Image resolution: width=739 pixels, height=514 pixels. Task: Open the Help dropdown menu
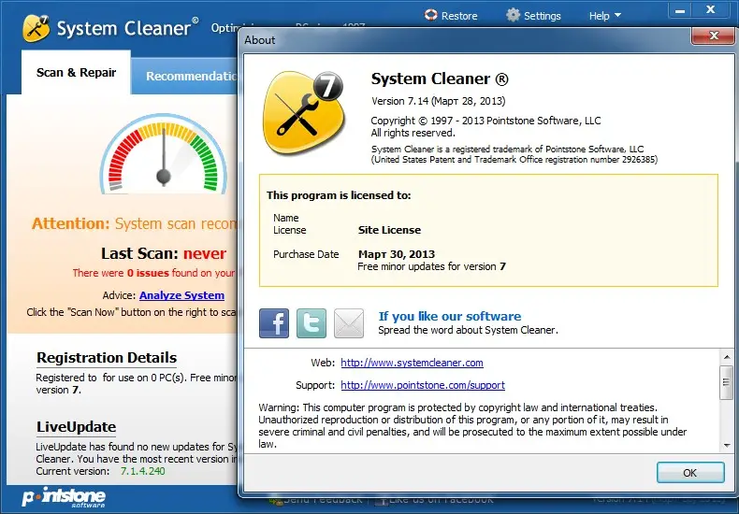point(604,16)
